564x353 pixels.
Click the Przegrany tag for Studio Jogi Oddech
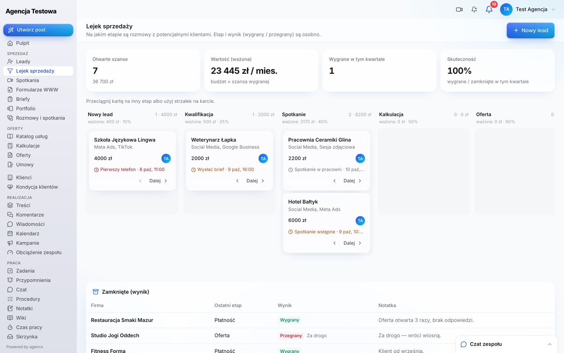[291, 336]
